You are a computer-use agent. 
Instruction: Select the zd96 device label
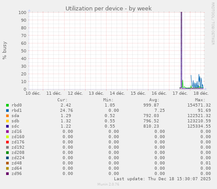[x=17, y=174]
